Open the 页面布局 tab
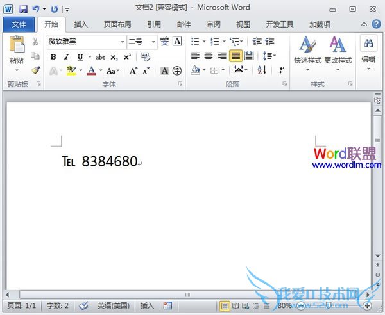Viewport: 385px width, 315px height. coord(117,24)
